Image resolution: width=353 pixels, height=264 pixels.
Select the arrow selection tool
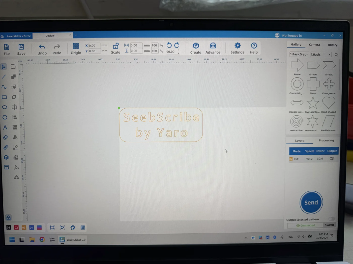click(4, 67)
